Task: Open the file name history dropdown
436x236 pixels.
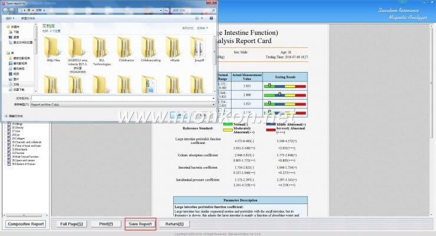Action: point(213,99)
